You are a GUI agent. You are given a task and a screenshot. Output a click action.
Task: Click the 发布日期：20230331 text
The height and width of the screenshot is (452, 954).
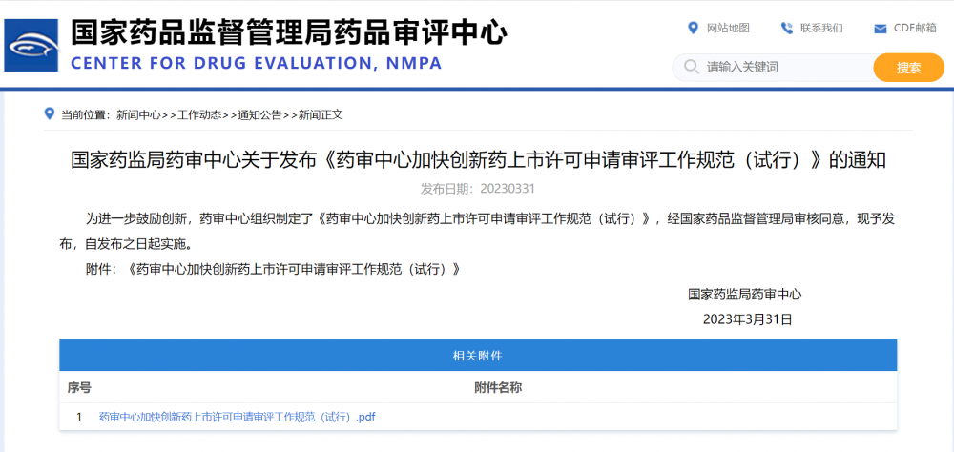click(478, 189)
